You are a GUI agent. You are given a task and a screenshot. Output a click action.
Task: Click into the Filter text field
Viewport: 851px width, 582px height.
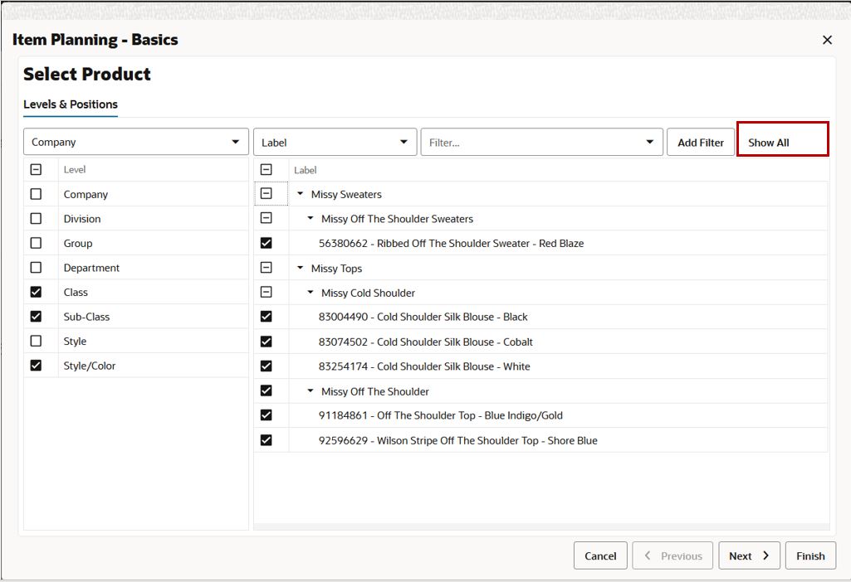click(x=532, y=142)
